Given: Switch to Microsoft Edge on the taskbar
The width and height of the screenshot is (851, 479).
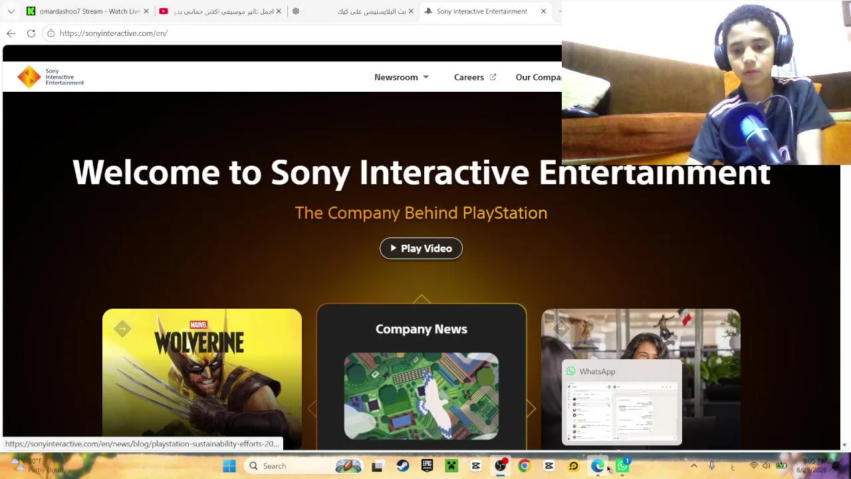Looking at the screenshot, I should [x=598, y=466].
